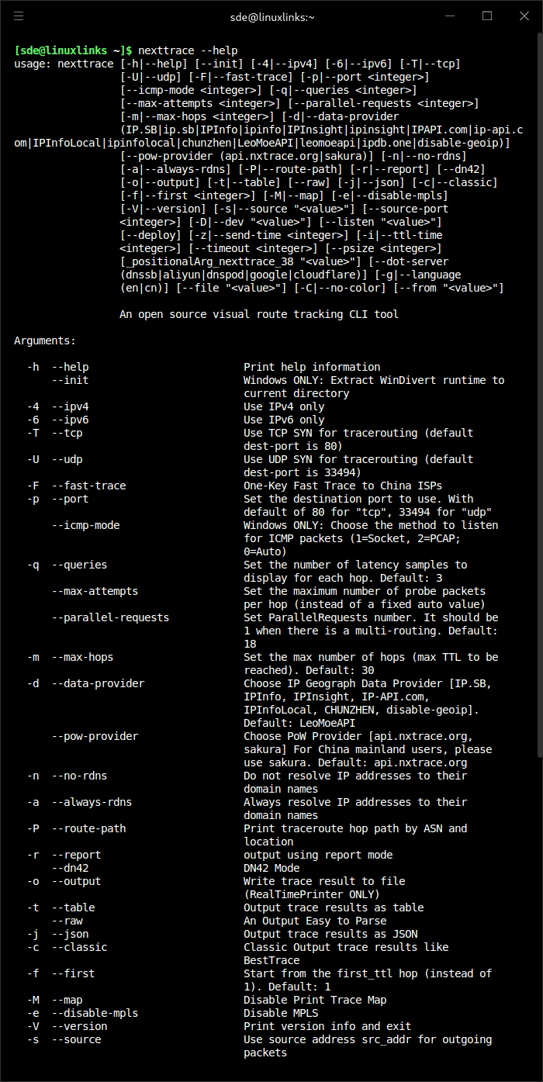
Task: Click the --pow-provider argument in the list
Action: click(x=95, y=736)
